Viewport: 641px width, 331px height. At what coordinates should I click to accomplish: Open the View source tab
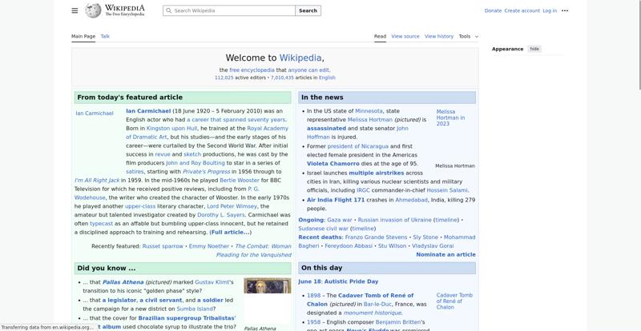click(x=405, y=36)
